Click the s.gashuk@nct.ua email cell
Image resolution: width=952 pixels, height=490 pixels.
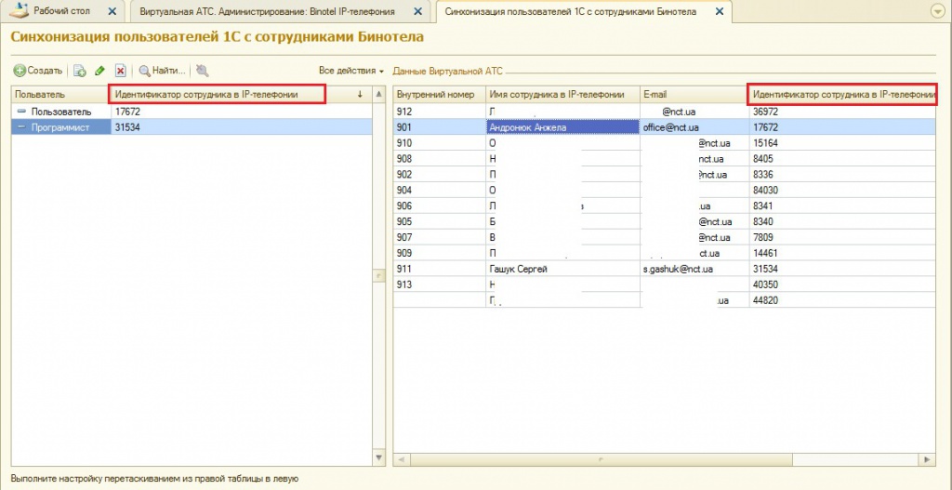pos(694,269)
